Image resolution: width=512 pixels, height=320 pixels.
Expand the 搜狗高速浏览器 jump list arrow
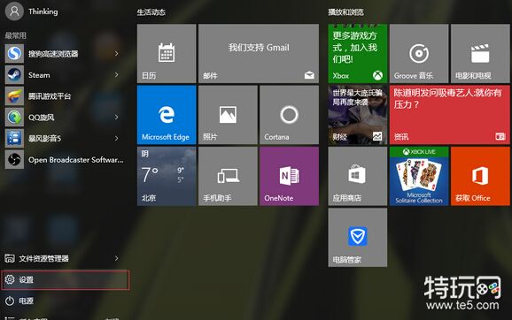(x=117, y=53)
